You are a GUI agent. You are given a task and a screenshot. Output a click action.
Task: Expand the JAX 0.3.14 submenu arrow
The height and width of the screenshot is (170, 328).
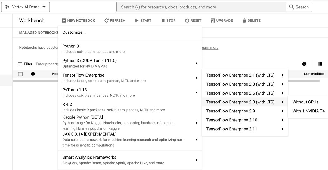click(x=196, y=140)
